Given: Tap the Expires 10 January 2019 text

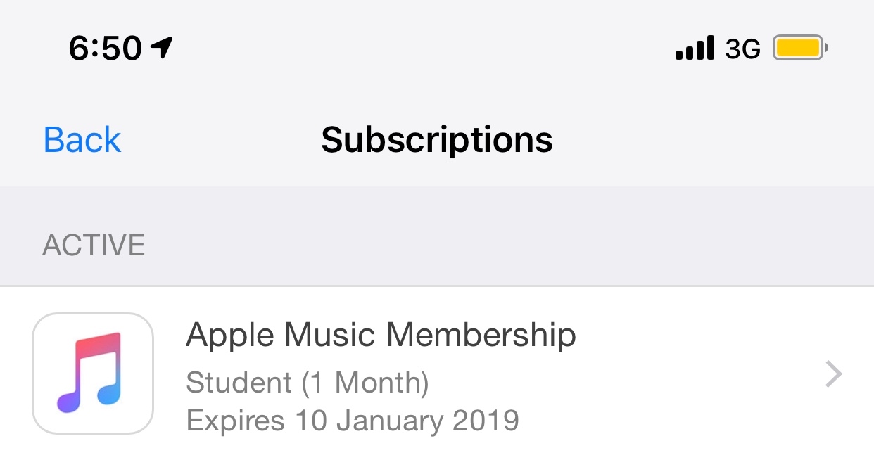Looking at the screenshot, I should point(353,421).
